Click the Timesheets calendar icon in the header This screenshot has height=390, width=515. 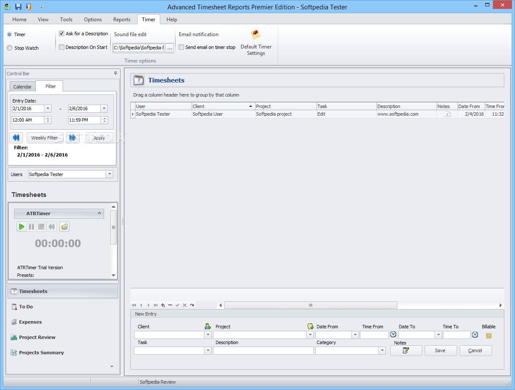139,80
